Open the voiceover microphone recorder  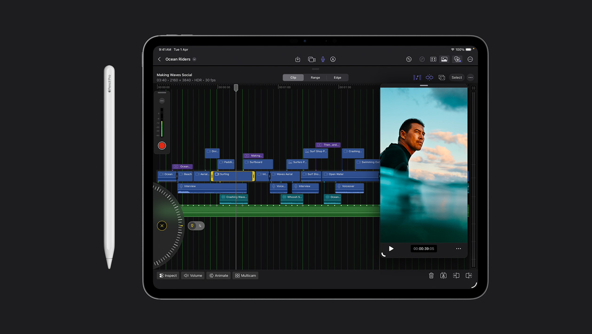323,59
